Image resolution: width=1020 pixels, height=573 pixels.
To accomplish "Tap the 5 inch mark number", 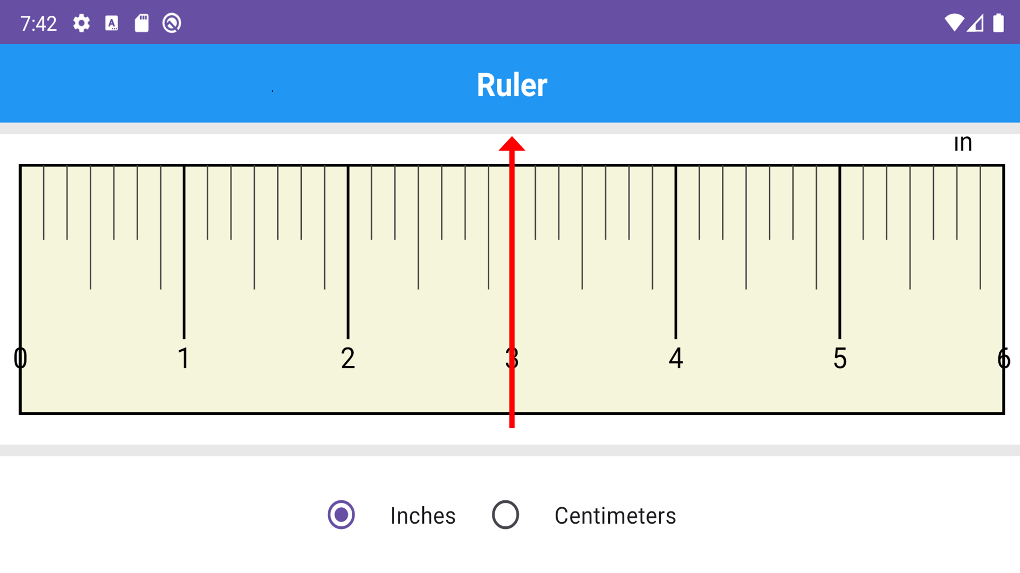I will pyautogui.click(x=840, y=359).
